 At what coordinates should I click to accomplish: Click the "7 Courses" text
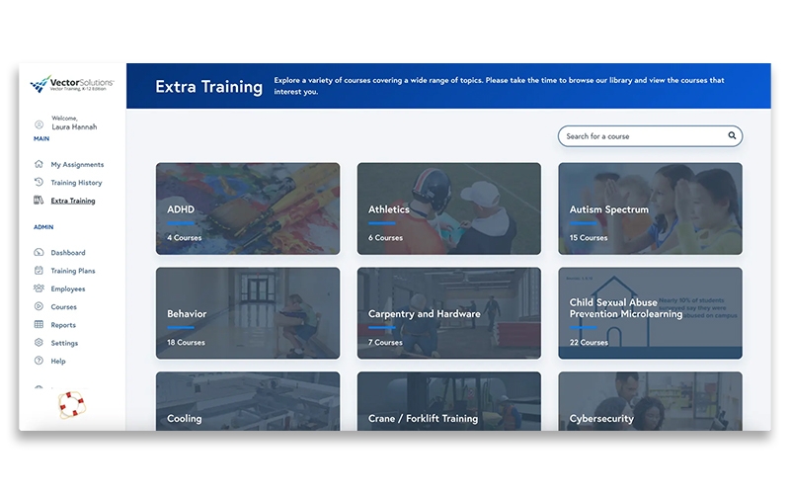point(385,342)
